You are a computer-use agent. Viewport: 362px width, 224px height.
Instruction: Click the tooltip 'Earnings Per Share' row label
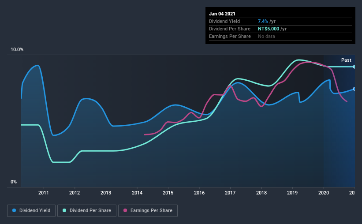(x=230, y=36)
